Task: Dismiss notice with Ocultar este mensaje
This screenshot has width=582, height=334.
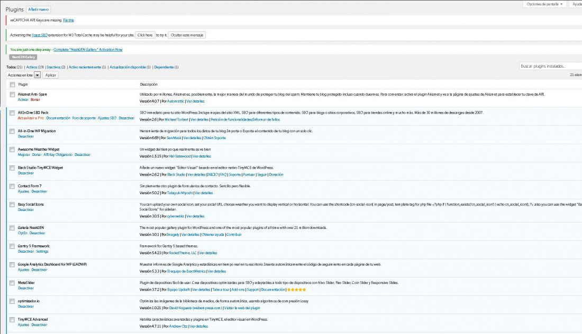Action: coord(187,35)
